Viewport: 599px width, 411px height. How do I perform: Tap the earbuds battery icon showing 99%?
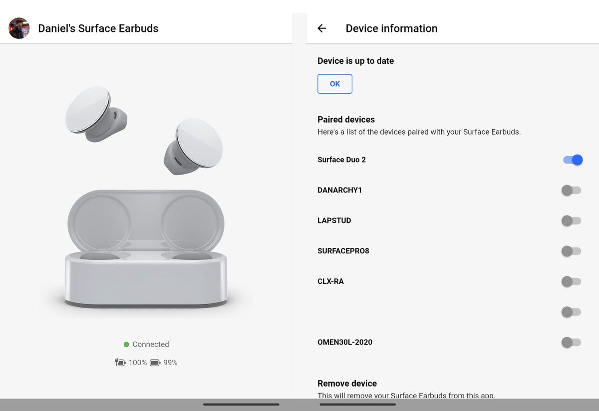point(155,363)
